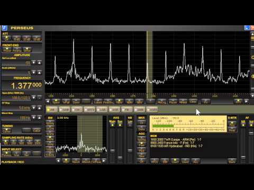Select Net as input source
This screenshot has width=254, height=190.
point(26,154)
